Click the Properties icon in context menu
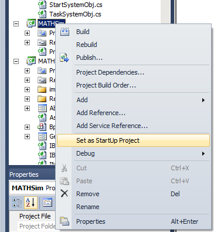The height and width of the screenshot is (232, 214). 64,221
